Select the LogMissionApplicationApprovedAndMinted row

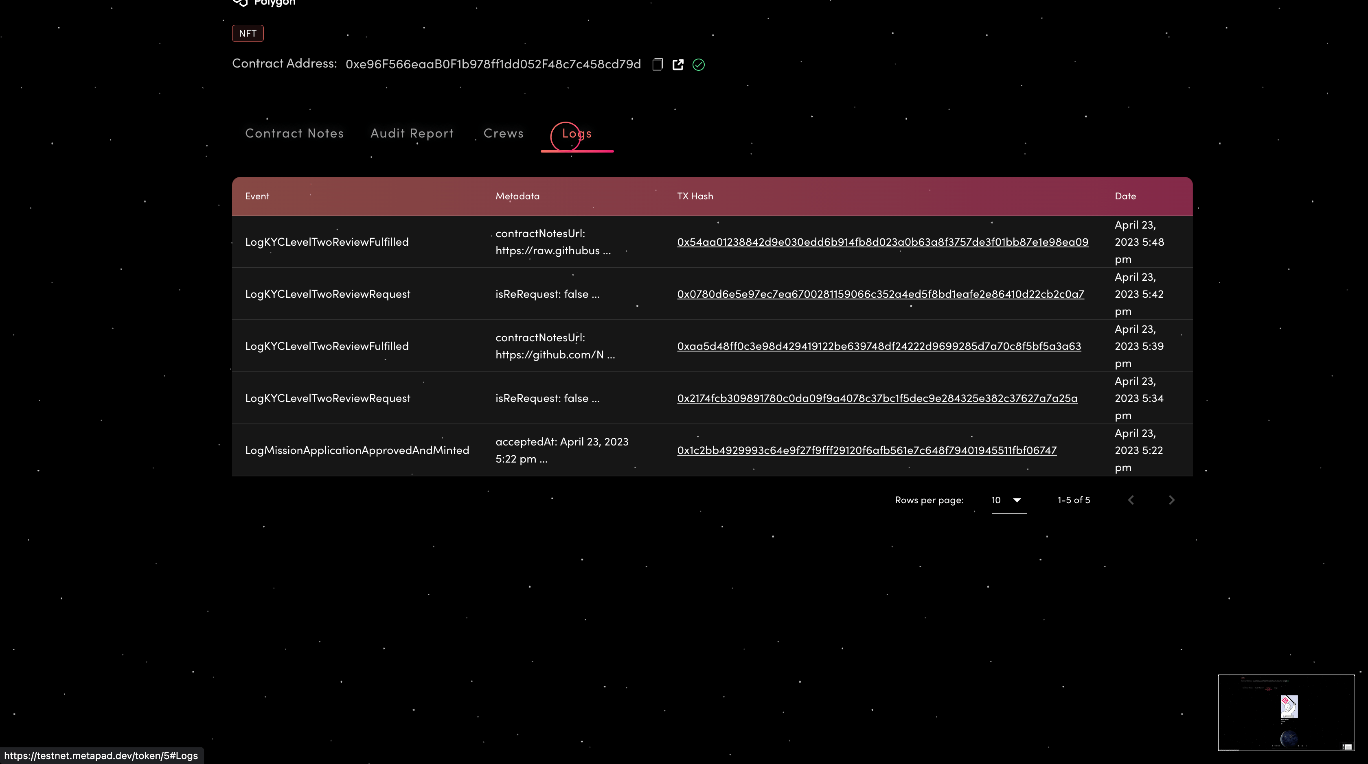[357, 450]
